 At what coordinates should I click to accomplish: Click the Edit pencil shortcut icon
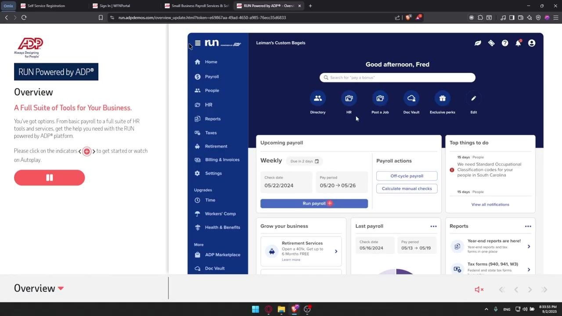coord(474,98)
